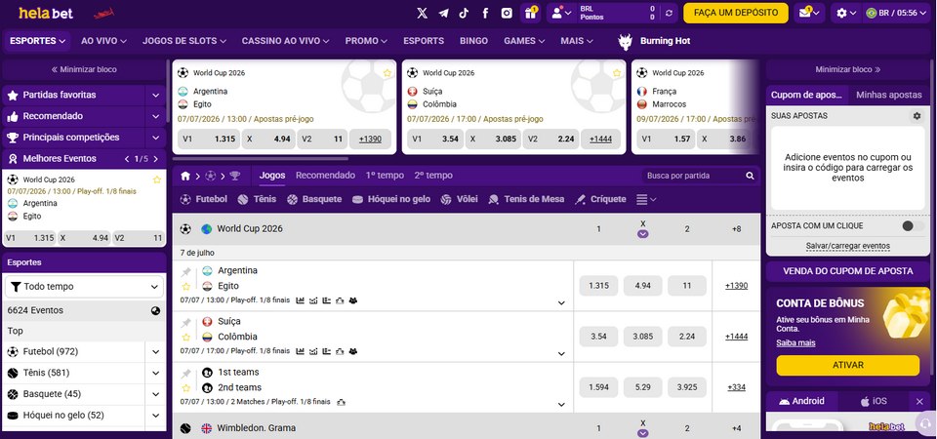Favorite the Suíça vs Colômbia top card
This screenshot has height=439, width=937.
pos(617,73)
